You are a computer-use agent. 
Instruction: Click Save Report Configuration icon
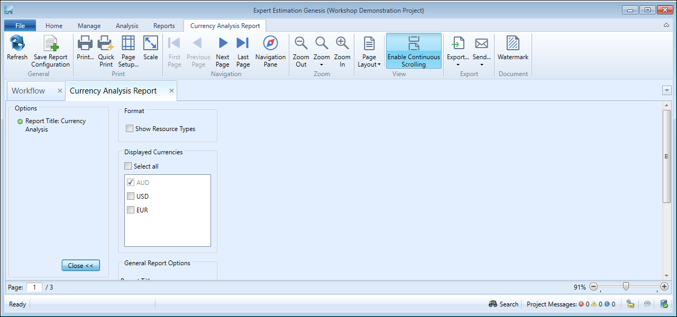pos(50,44)
